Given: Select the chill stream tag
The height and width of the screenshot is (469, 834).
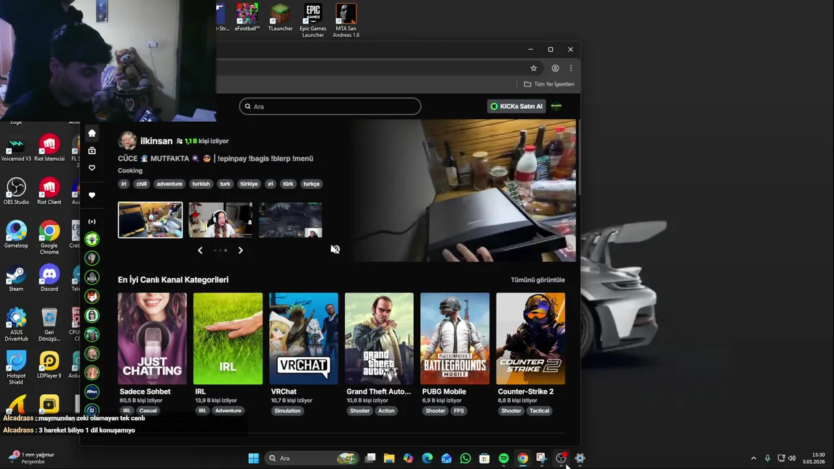Looking at the screenshot, I should (141, 184).
